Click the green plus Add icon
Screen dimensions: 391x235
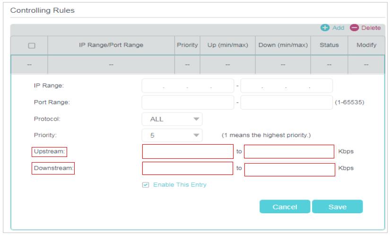pyautogui.click(x=325, y=28)
